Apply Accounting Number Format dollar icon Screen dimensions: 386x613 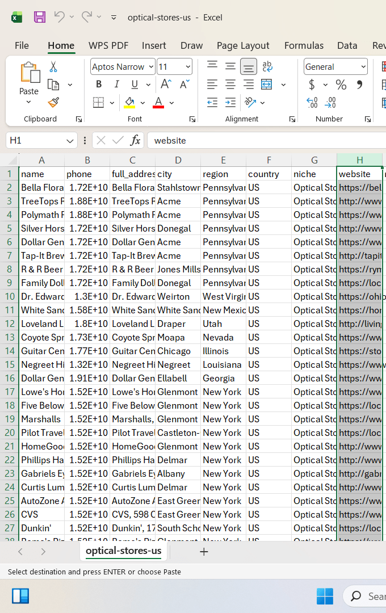(x=312, y=85)
